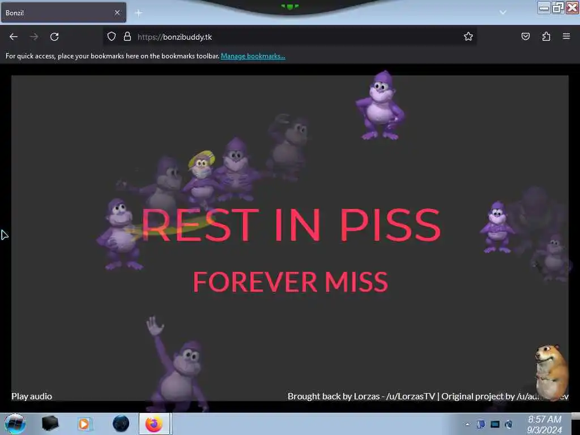The width and height of the screenshot is (580, 435).
Task: Go back one page in Firefox
Action: coord(14,37)
